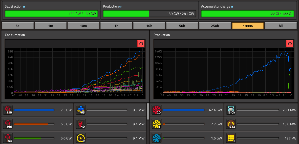The image size is (299, 144).
Task: Click the orange bar for 2.7 GW production
Action: 183,124
